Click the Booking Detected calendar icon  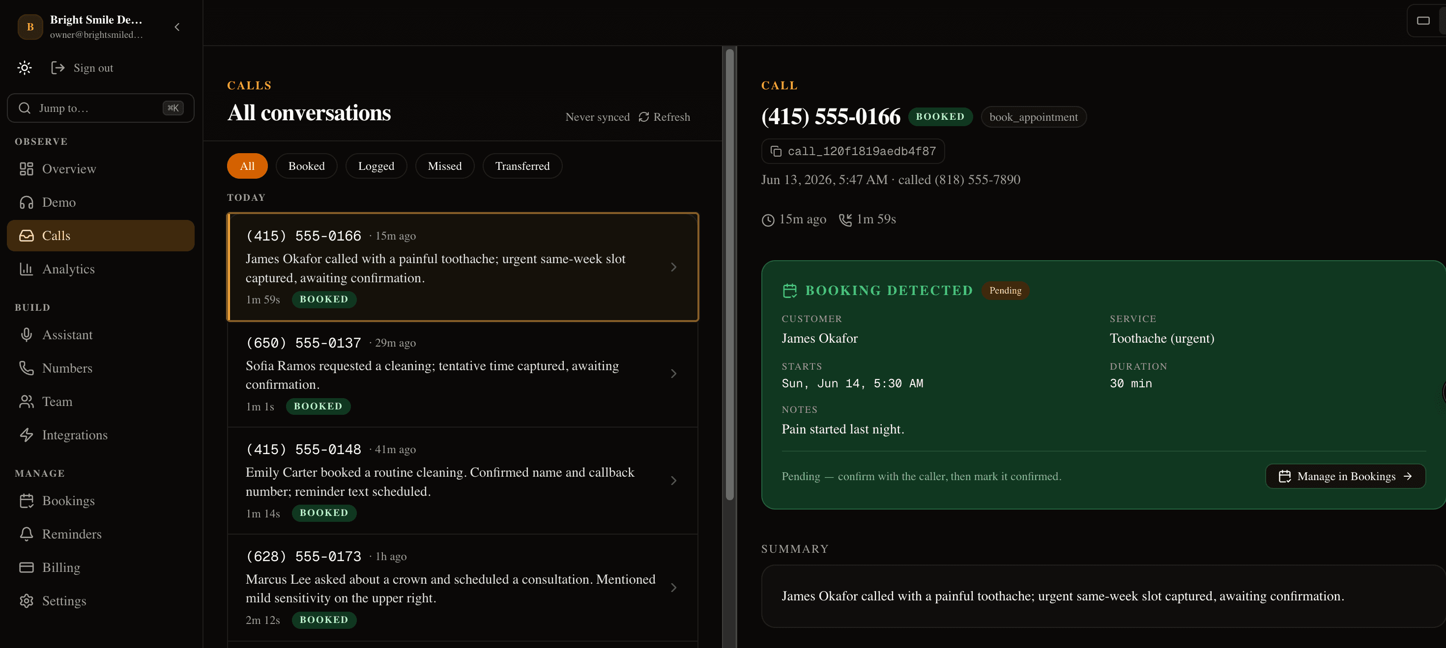(x=790, y=290)
